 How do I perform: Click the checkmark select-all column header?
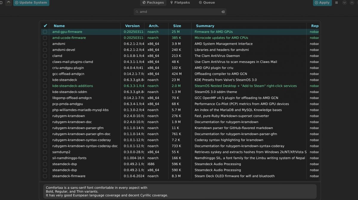tap(45, 26)
